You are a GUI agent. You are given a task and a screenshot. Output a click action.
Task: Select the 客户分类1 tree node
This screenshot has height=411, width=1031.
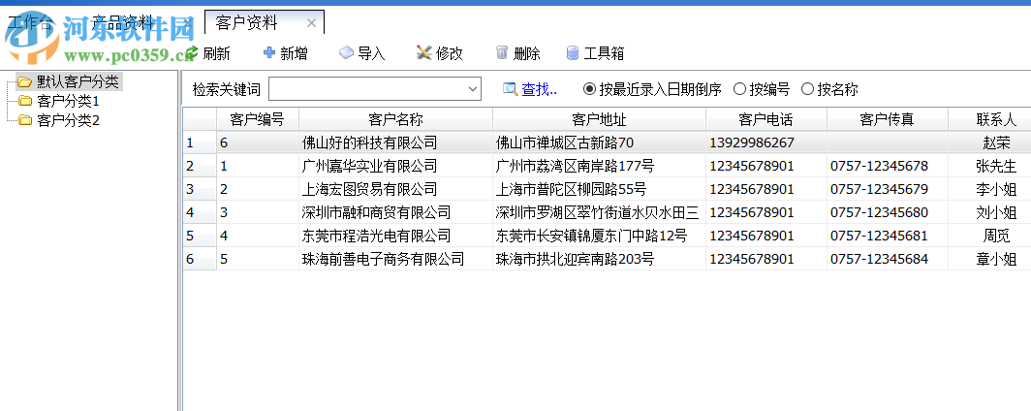point(69,101)
